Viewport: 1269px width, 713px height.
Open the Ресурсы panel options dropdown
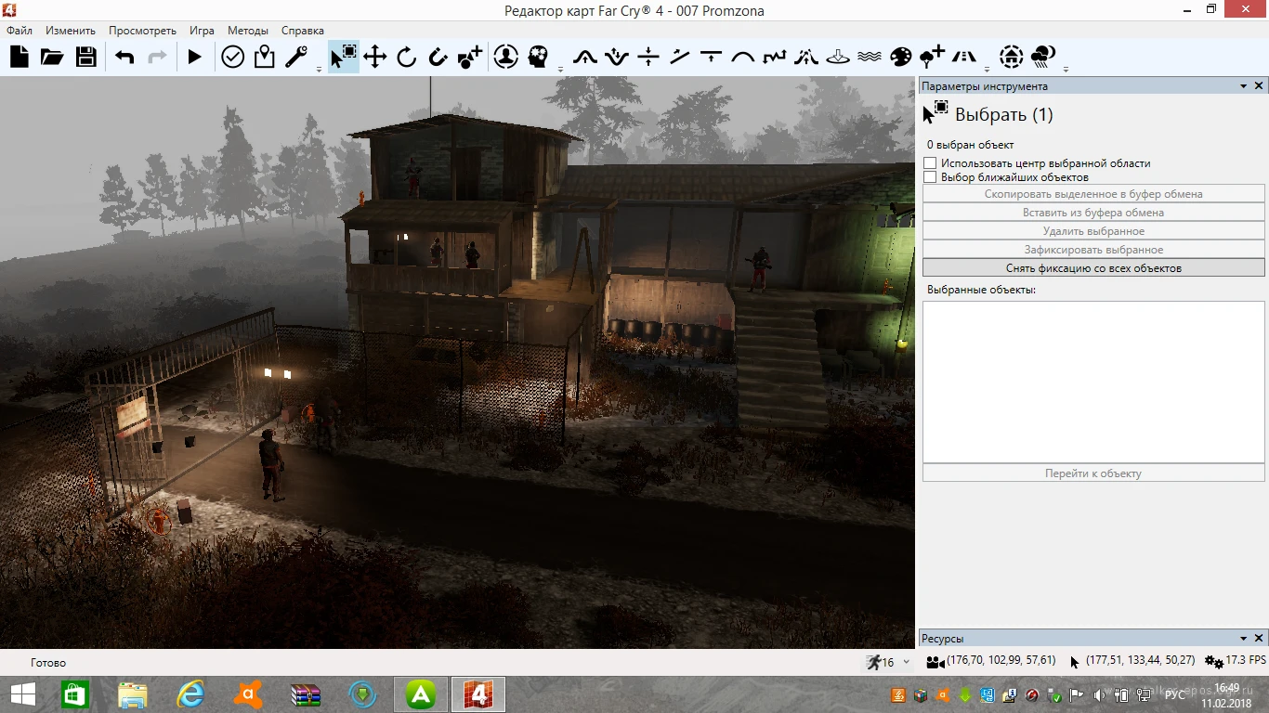[x=1244, y=639]
